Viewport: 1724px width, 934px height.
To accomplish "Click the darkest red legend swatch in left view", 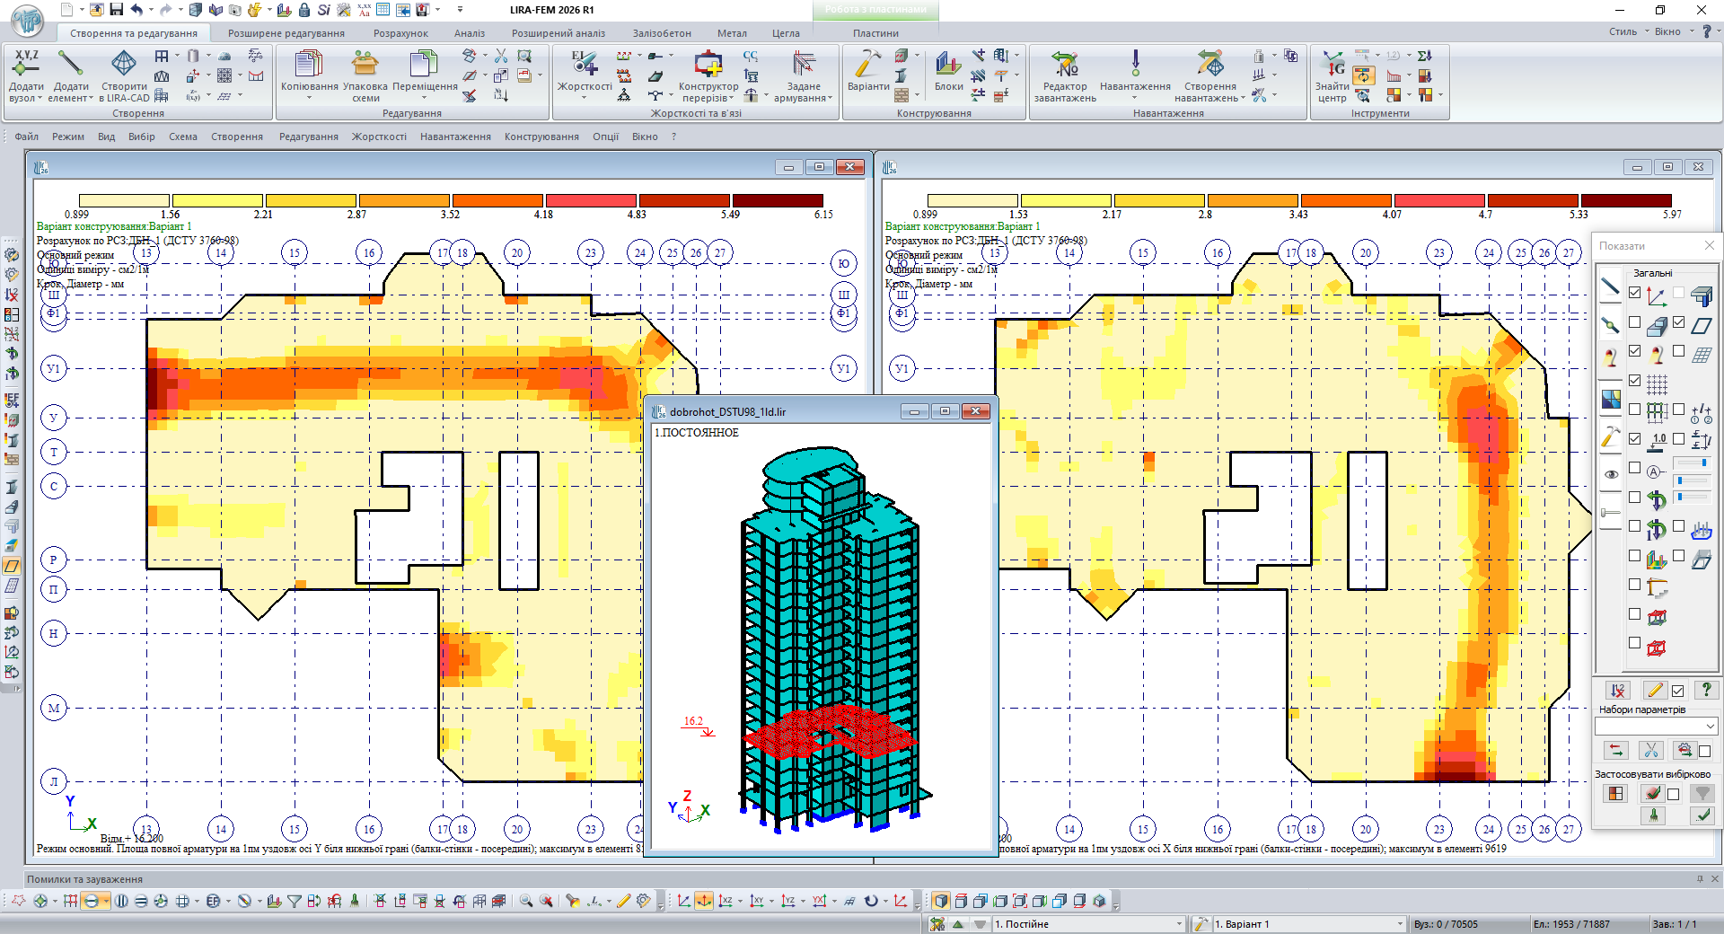I will [778, 200].
